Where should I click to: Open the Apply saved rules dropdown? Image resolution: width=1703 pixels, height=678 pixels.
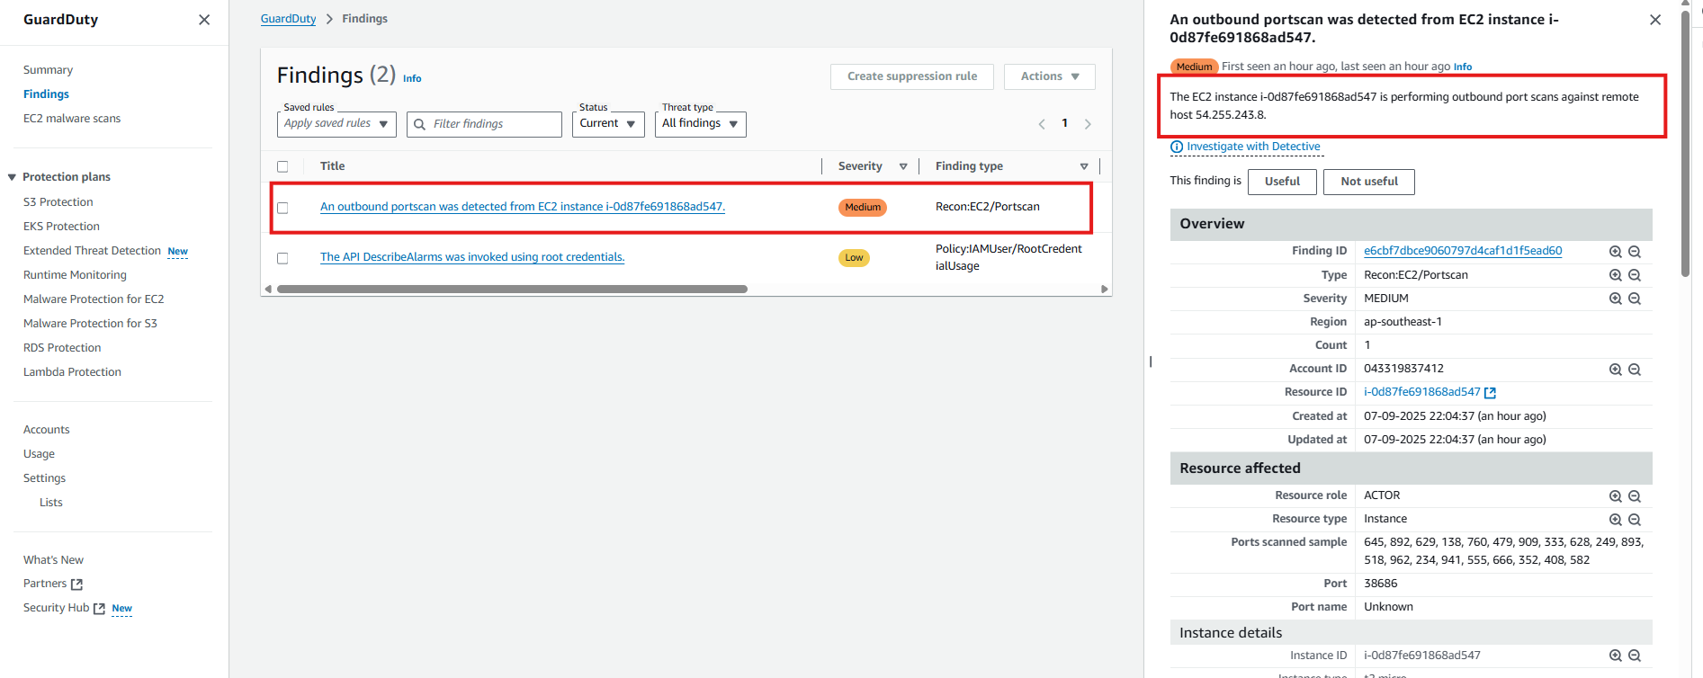(336, 124)
